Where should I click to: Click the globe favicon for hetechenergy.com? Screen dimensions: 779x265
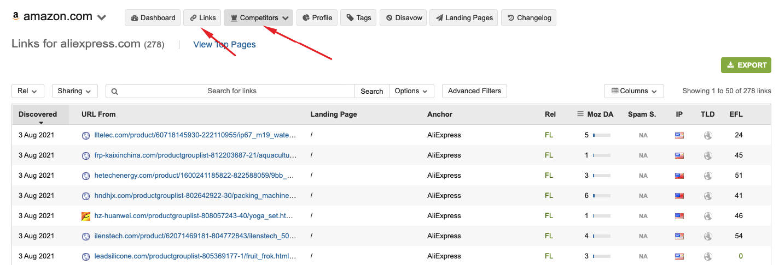tap(85, 176)
